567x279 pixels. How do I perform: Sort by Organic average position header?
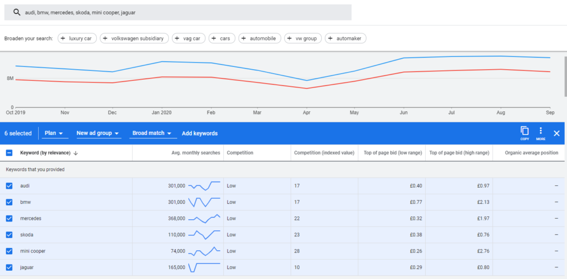(x=532, y=153)
